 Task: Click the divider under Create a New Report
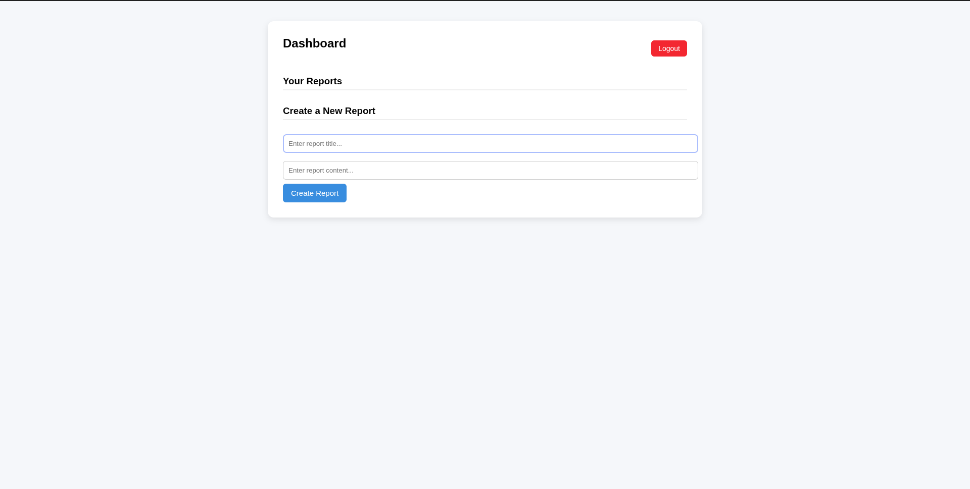[x=485, y=120]
